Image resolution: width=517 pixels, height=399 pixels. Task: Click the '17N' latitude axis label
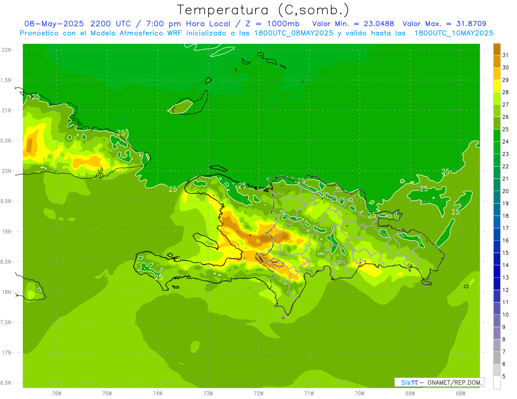tap(6, 353)
